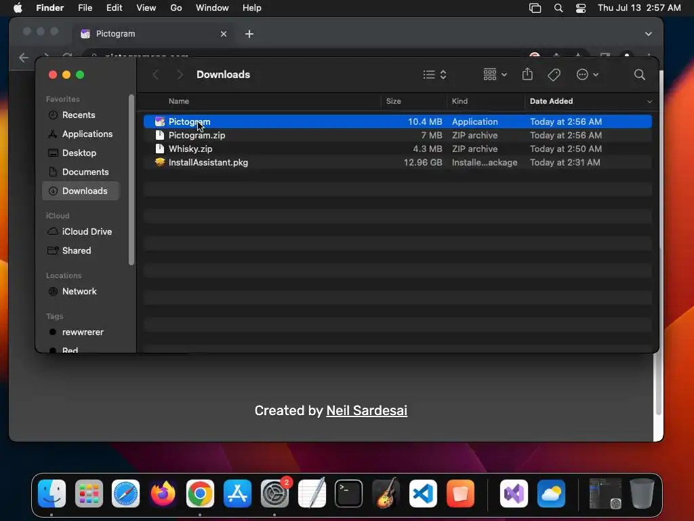Open Launchpad from the Dock

pyautogui.click(x=89, y=493)
